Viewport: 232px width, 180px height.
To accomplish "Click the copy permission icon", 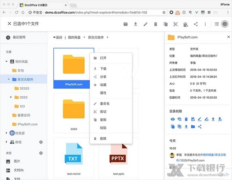I will click(173, 126).
